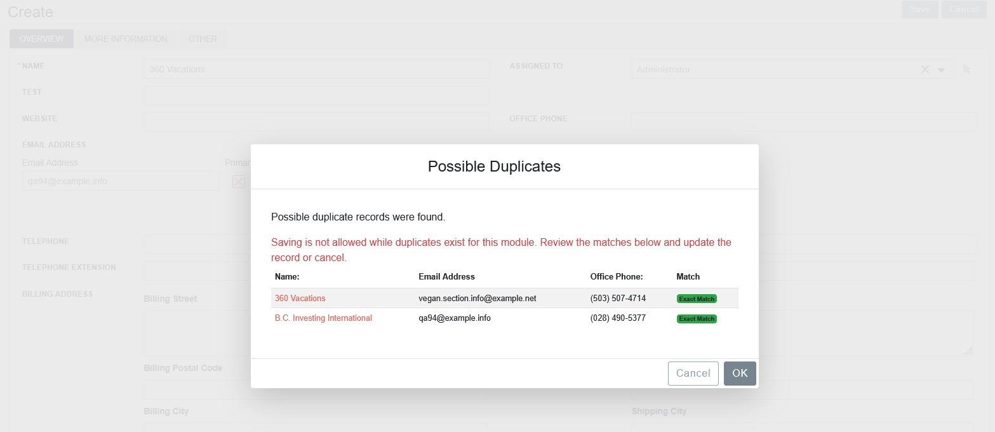995x432 pixels.
Task: Cancel the Possible Duplicates dialog
Action: coord(693,374)
